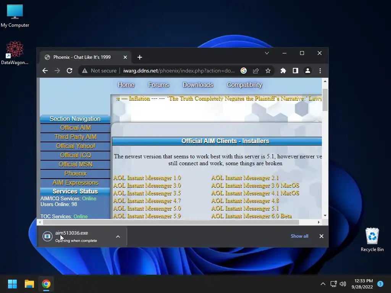
Task: Click the vertical scrollbar down arrow
Action: click(x=325, y=216)
